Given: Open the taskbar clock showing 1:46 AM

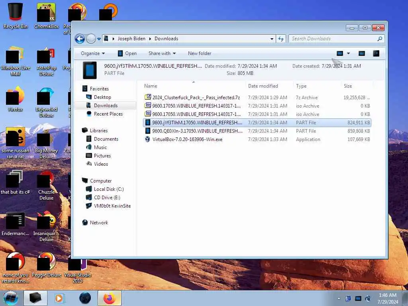Looking at the screenshot, I should coord(388,298).
